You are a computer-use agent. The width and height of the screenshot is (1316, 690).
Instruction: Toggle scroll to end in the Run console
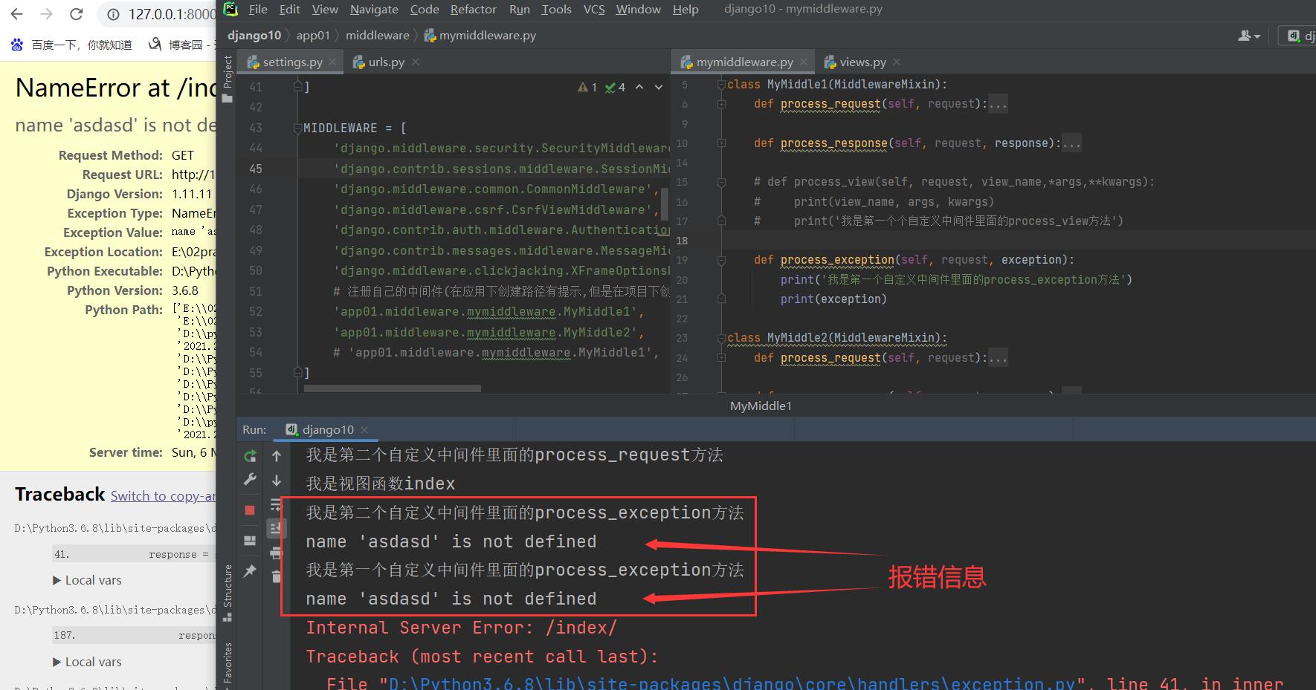[277, 528]
